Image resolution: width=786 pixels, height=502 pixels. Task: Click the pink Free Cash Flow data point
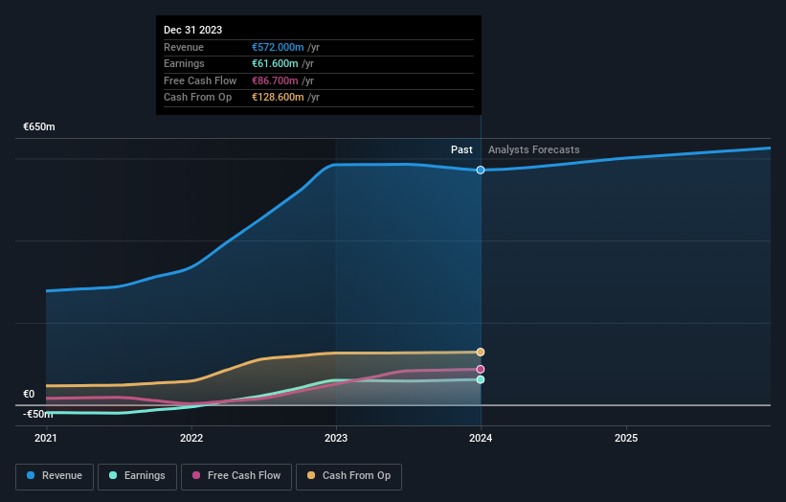coord(481,369)
